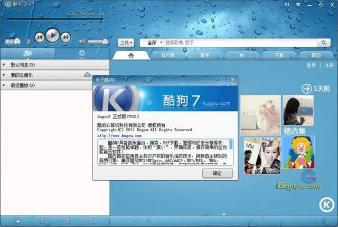Click the magnifier search button
This screenshot has height=227, width=338.
[324, 43]
